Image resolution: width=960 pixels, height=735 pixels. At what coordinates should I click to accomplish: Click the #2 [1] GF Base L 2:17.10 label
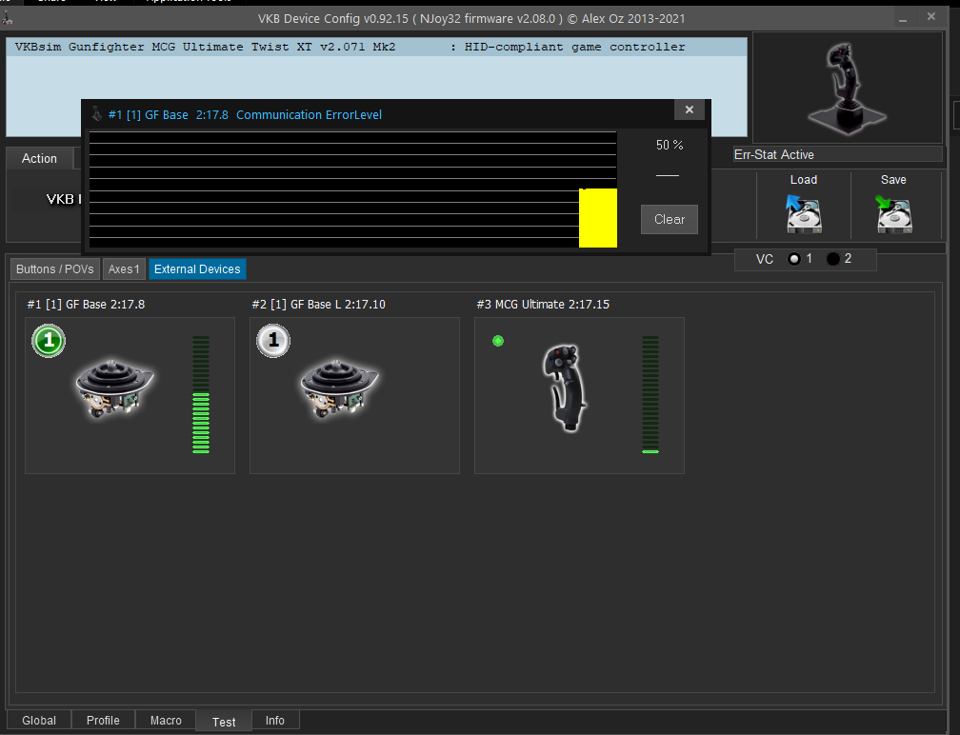[318, 304]
